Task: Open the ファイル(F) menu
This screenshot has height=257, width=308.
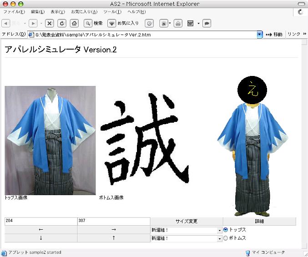Action: click(x=14, y=11)
